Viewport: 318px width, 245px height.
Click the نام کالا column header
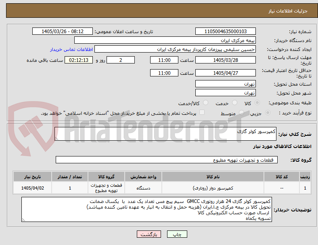213,177
